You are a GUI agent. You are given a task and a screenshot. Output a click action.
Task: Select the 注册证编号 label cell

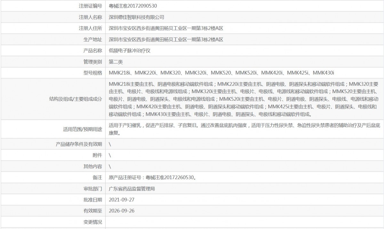click(x=53, y=6)
